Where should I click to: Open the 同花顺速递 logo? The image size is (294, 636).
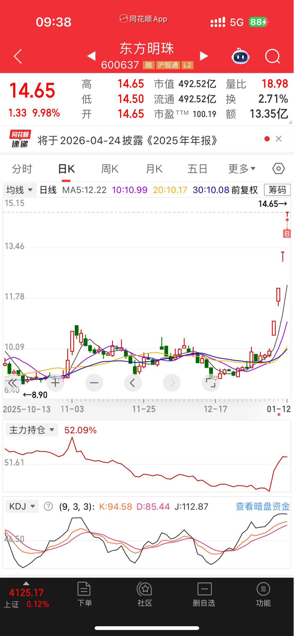point(20,139)
